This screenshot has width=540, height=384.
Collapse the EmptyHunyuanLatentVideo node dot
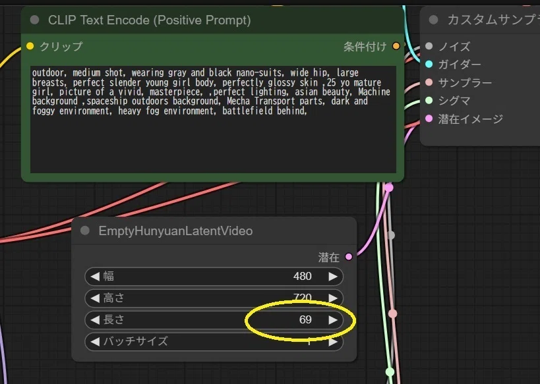pyautogui.click(x=84, y=231)
